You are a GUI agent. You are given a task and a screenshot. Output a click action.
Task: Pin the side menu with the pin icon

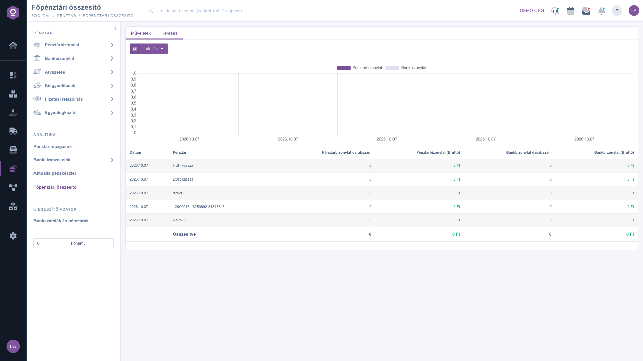click(115, 28)
